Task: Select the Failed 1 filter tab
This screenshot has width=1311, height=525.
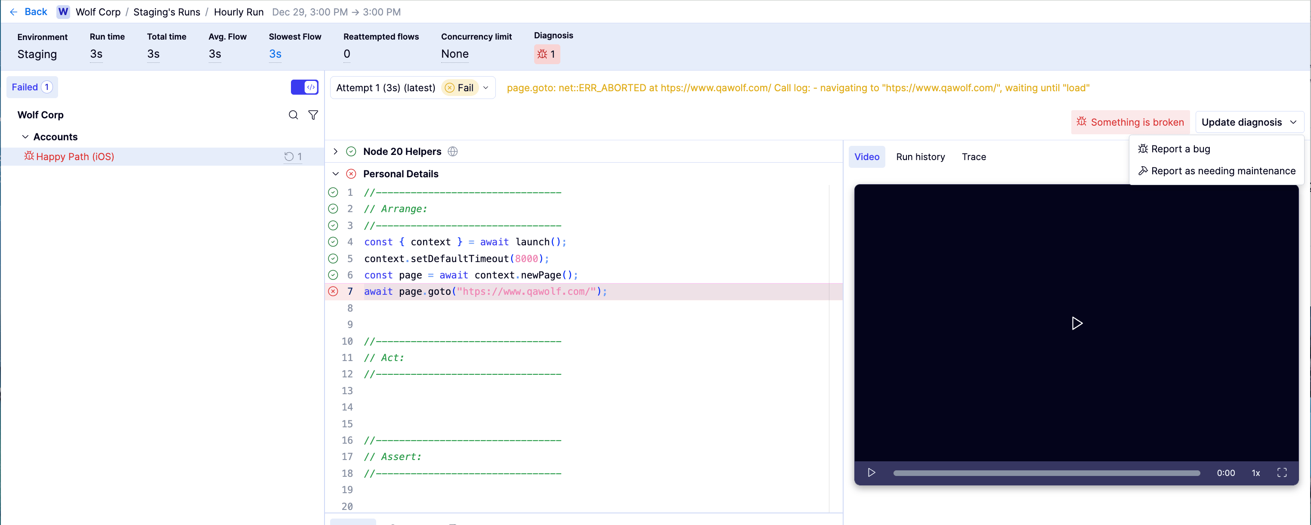Action: pyautogui.click(x=32, y=87)
